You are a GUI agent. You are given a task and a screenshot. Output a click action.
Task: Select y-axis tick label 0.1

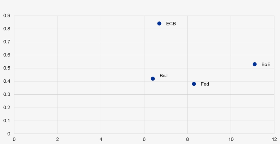7,121
